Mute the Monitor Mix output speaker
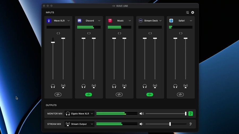This screenshot has width=239, height=134. tap(142, 114)
